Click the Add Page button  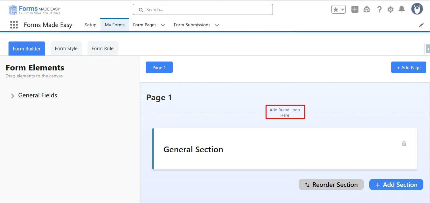pos(408,67)
